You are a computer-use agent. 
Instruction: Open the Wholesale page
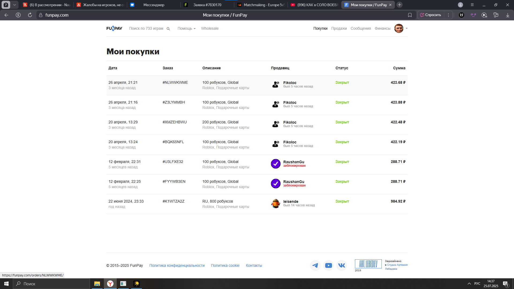[x=210, y=28]
